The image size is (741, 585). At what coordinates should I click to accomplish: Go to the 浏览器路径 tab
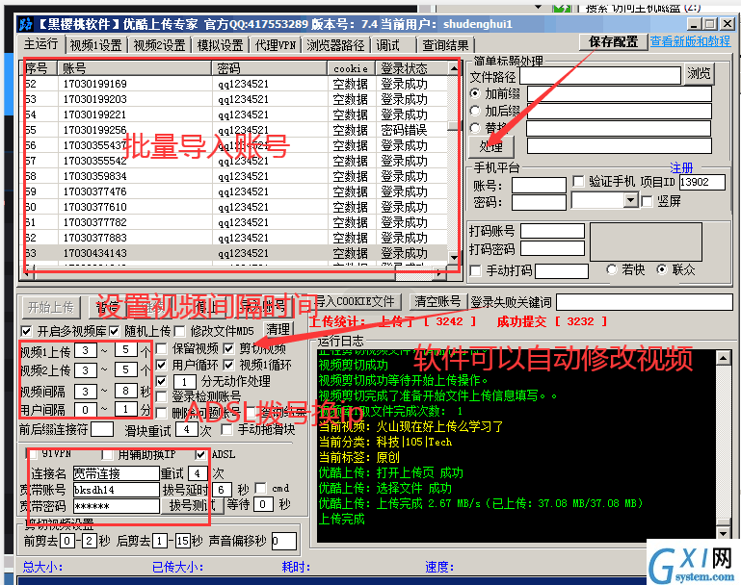[336, 46]
